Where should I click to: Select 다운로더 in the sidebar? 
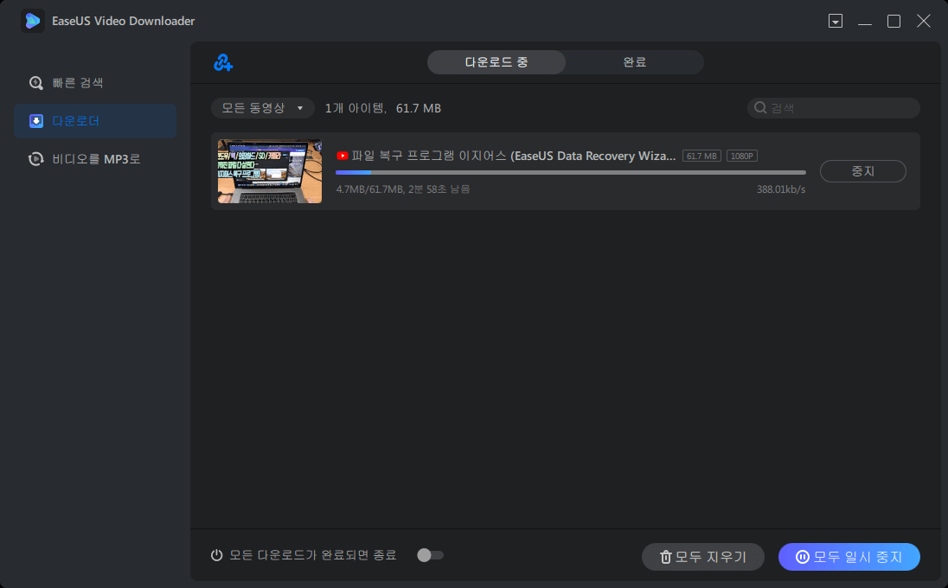95,121
